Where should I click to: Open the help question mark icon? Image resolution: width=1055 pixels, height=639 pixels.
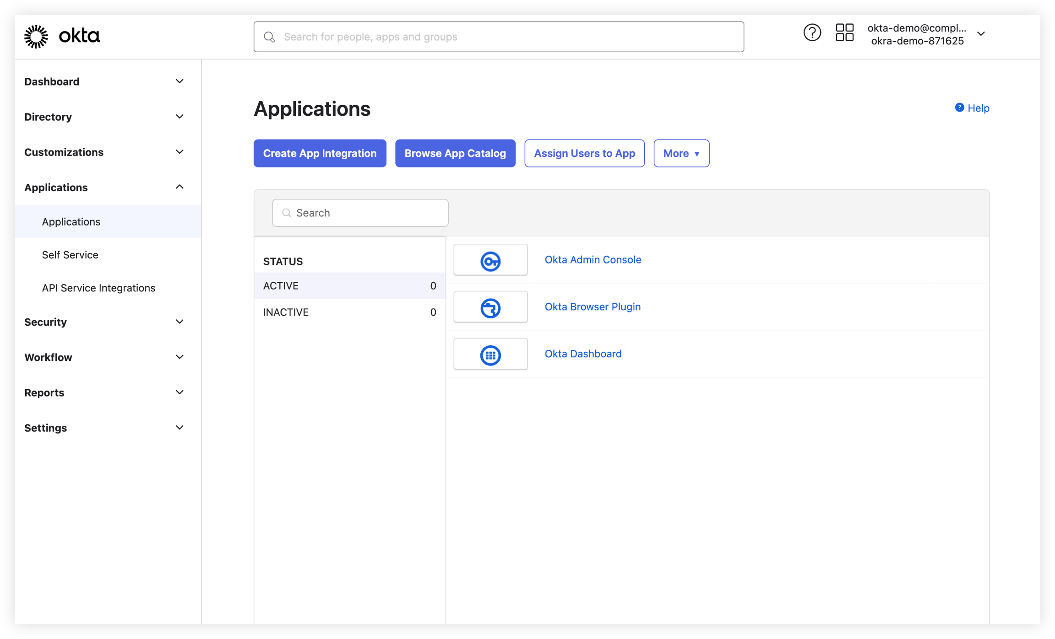pos(811,33)
